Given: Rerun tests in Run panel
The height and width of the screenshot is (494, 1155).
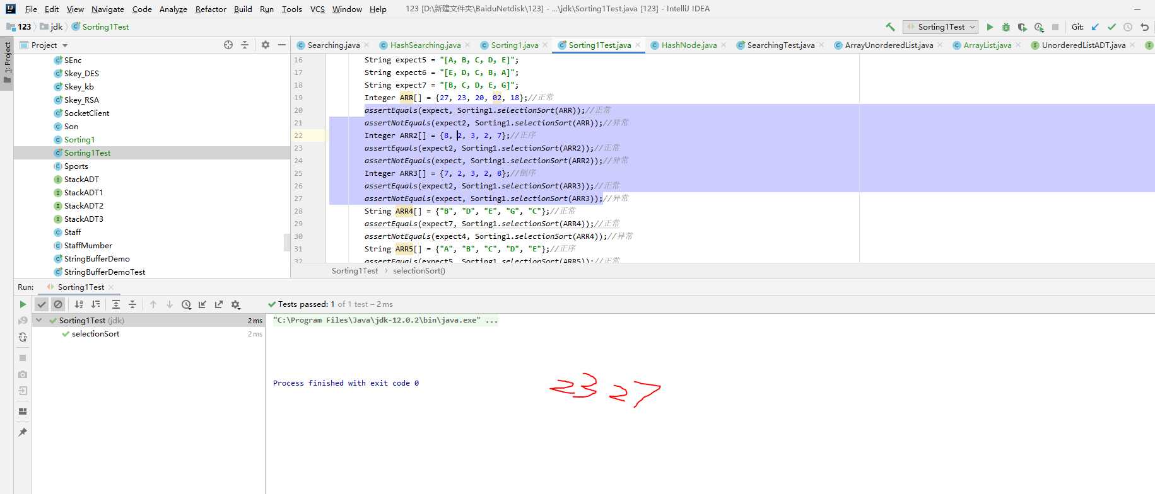Looking at the screenshot, I should pyautogui.click(x=23, y=304).
